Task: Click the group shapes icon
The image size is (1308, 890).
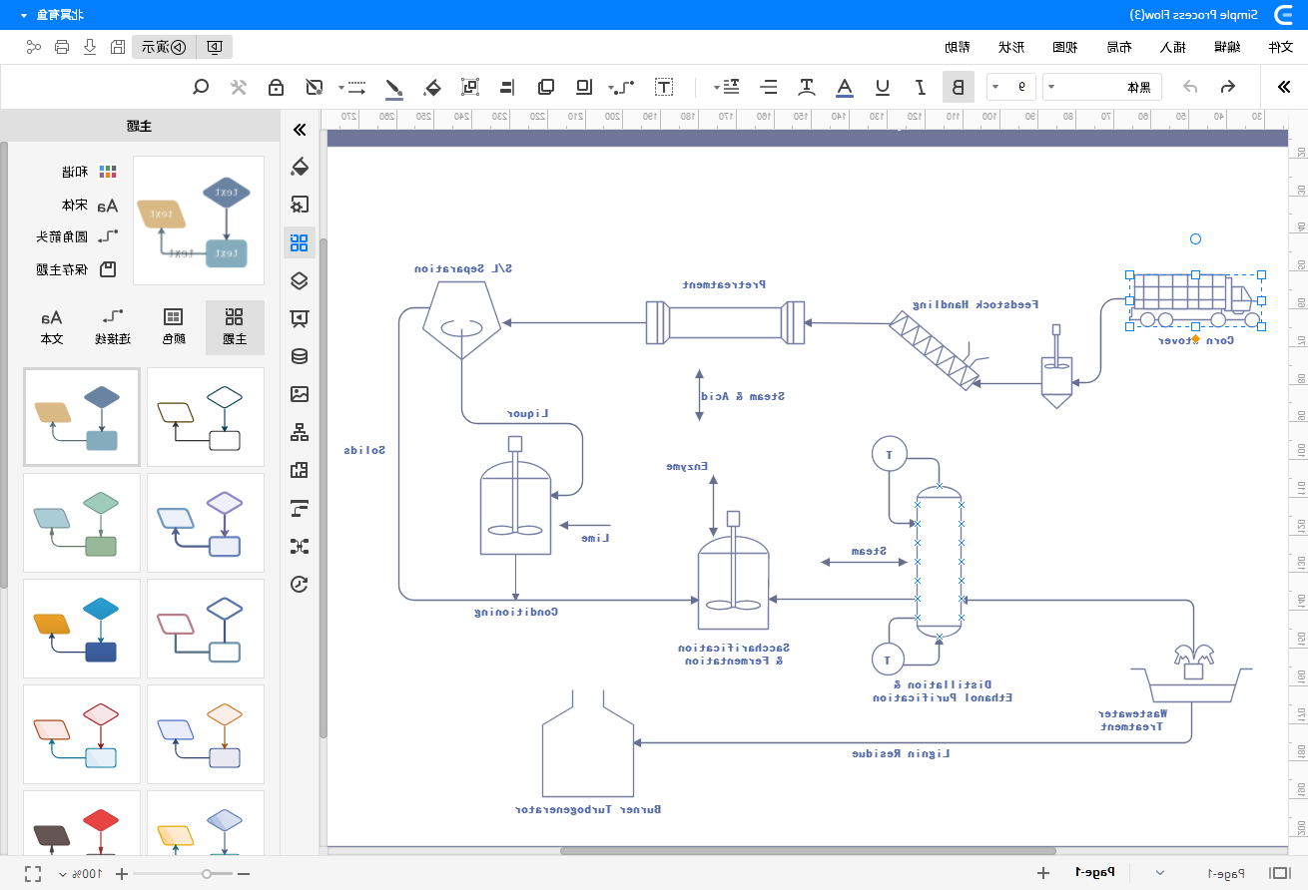Action: [x=469, y=87]
